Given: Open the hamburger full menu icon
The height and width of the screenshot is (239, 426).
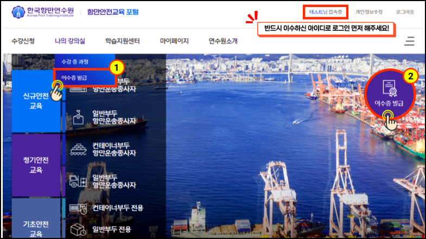Looking at the screenshot, I should [x=409, y=41].
